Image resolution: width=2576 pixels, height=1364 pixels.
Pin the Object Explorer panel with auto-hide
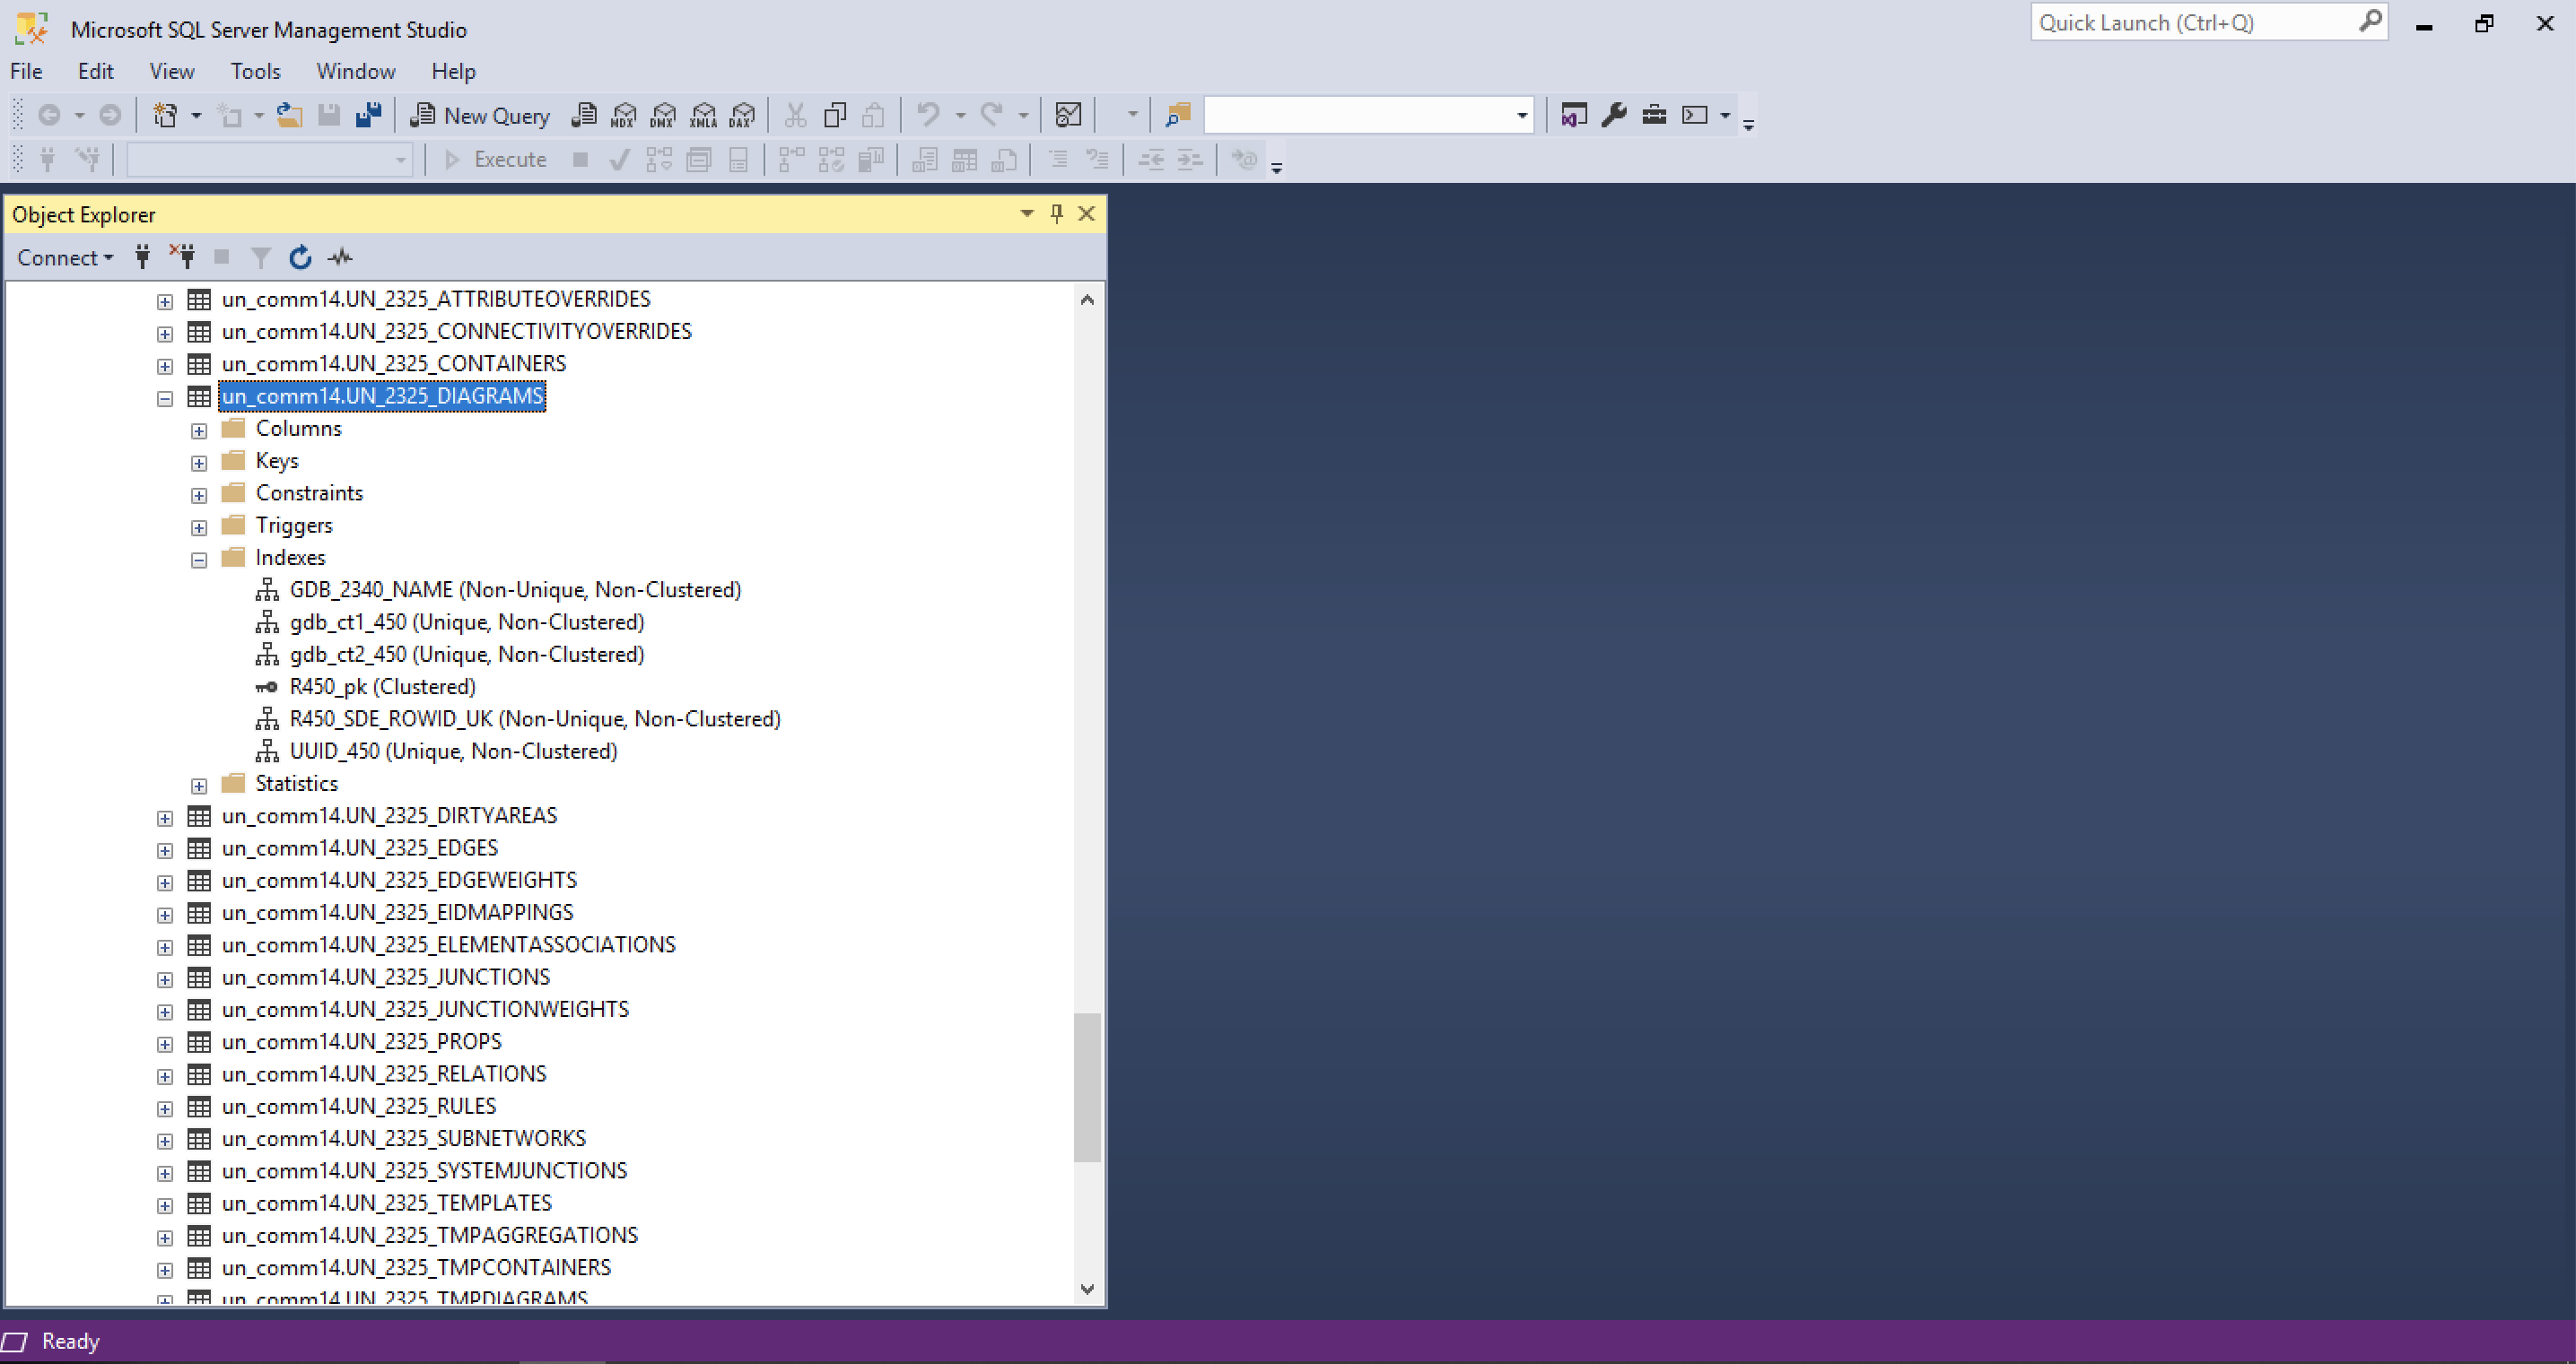click(1056, 213)
